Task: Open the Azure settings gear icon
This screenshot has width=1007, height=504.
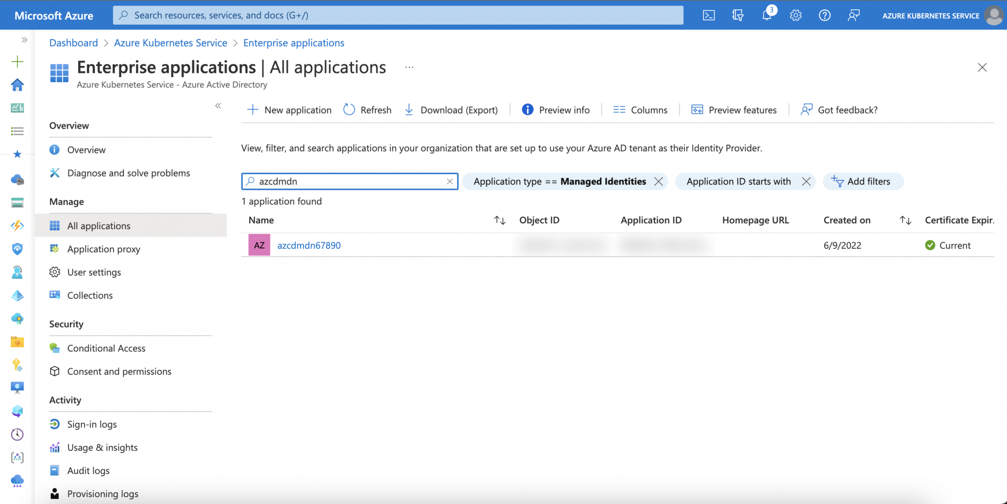Action: coord(796,15)
